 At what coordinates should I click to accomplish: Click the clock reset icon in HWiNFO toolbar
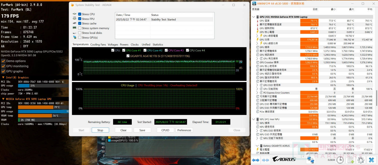pyautogui.click(x=340, y=160)
